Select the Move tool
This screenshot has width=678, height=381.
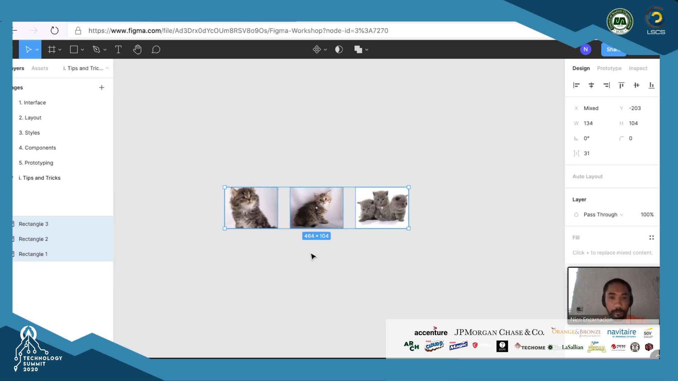click(x=28, y=50)
